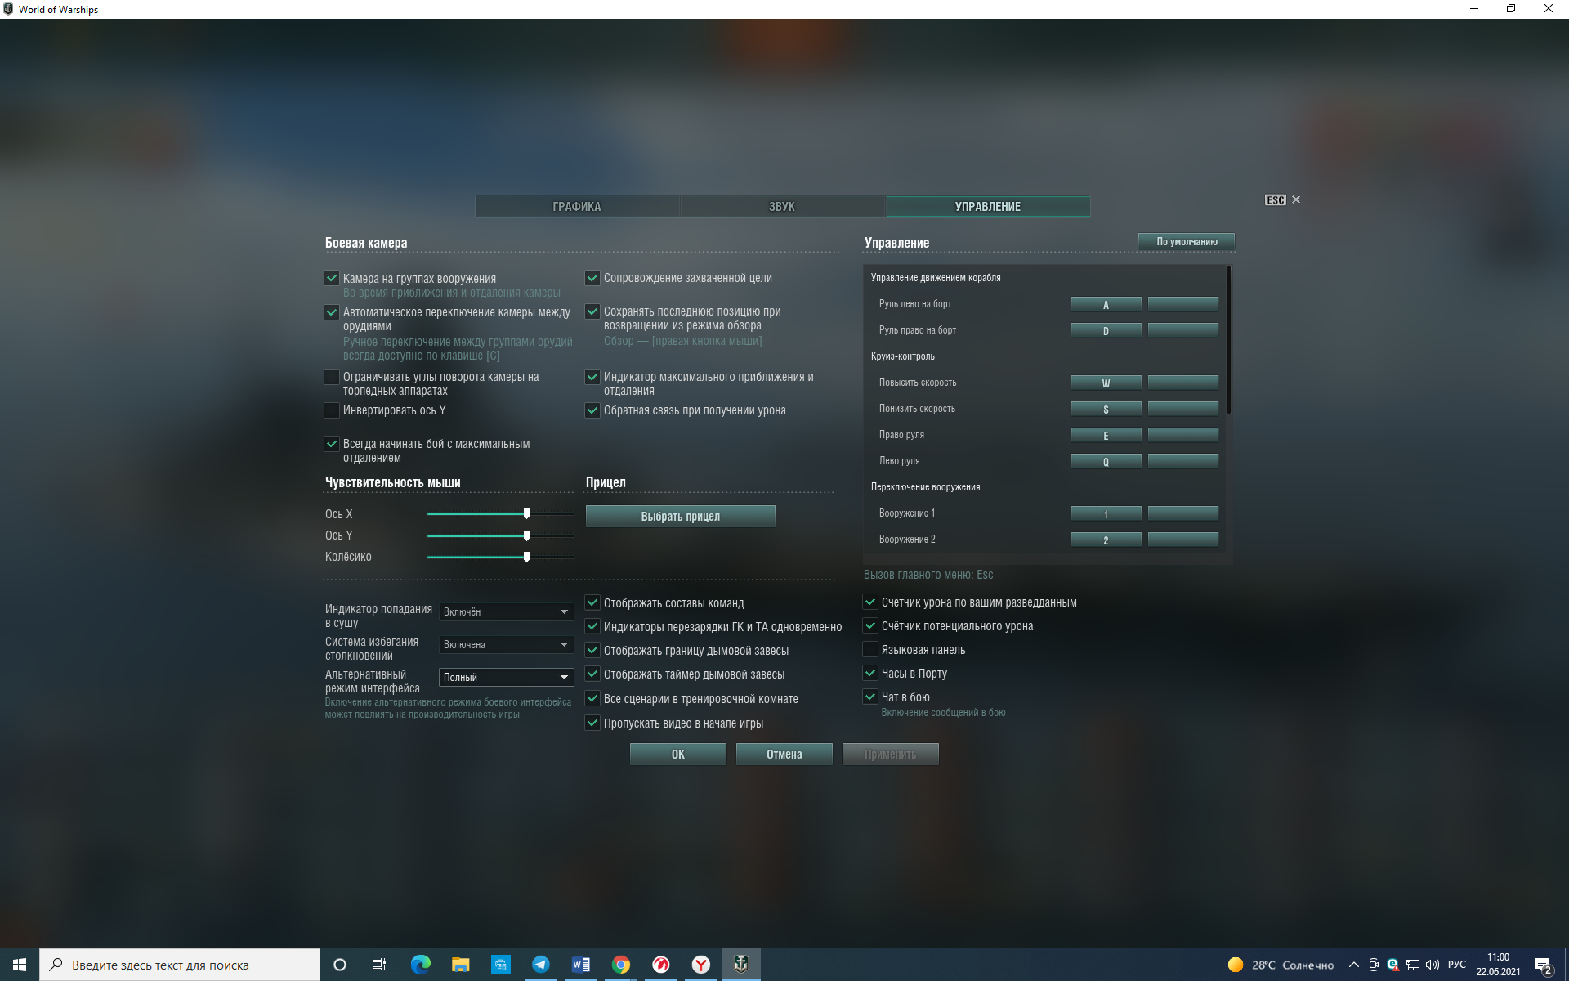Screen dimensions: 1569x981
Task: Switch to the ГРАФИКА tab
Action: click(x=576, y=207)
